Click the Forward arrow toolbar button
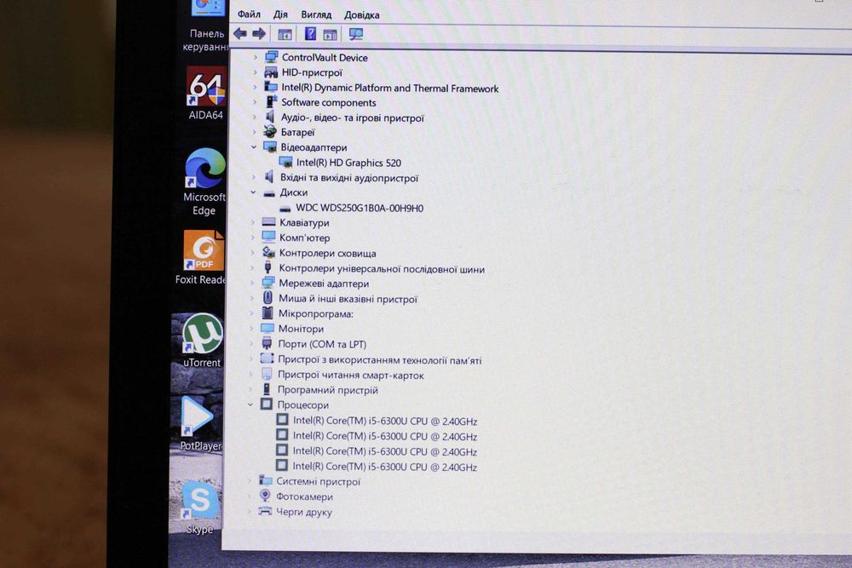 [259, 34]
